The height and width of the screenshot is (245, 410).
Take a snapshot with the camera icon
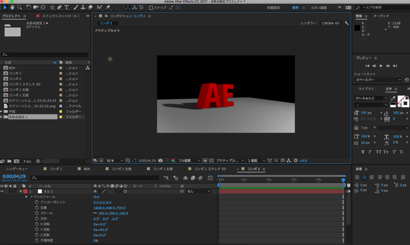tap(161, 161)
